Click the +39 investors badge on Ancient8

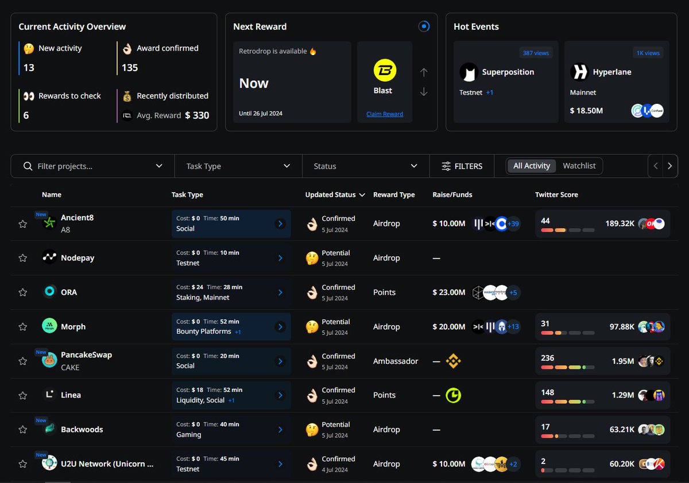[x=513, y=224]
